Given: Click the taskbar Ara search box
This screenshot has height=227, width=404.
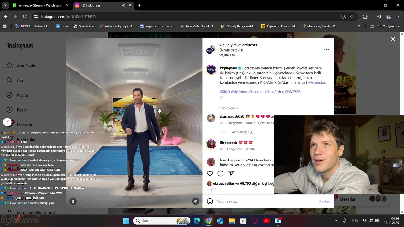Looking at the screenshot, I should tap(162, 221).
